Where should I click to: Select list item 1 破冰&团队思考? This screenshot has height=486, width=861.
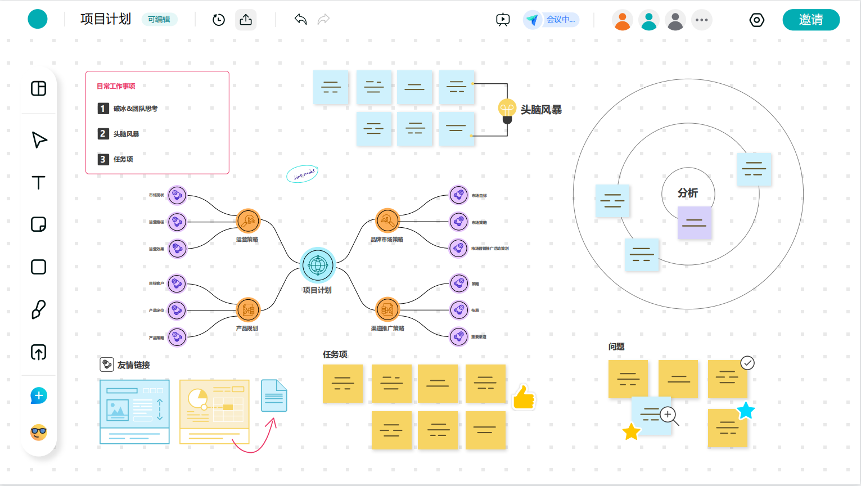pos(128,108)
